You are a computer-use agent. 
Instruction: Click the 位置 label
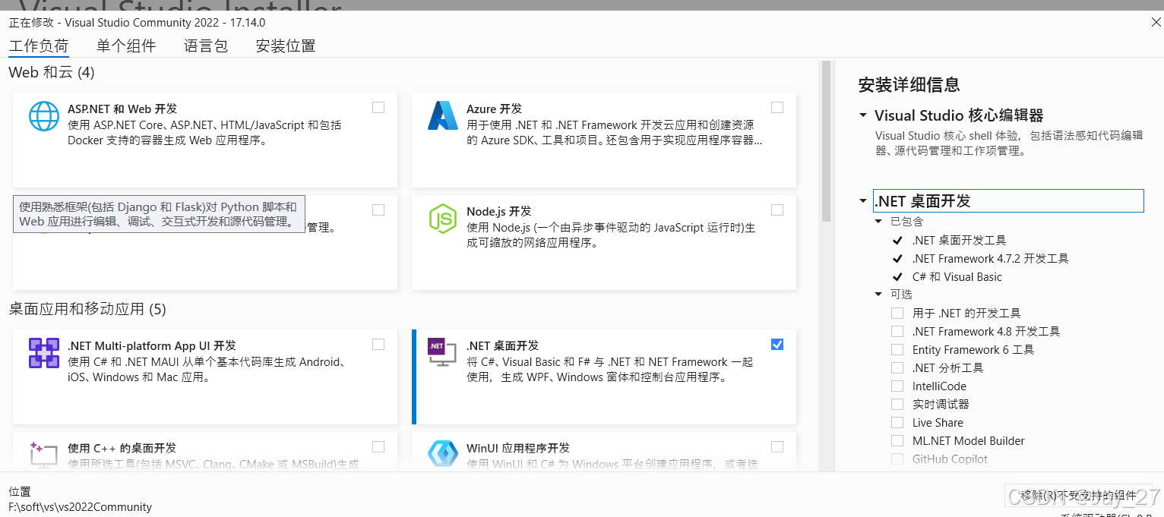click(x=20, y=492)
